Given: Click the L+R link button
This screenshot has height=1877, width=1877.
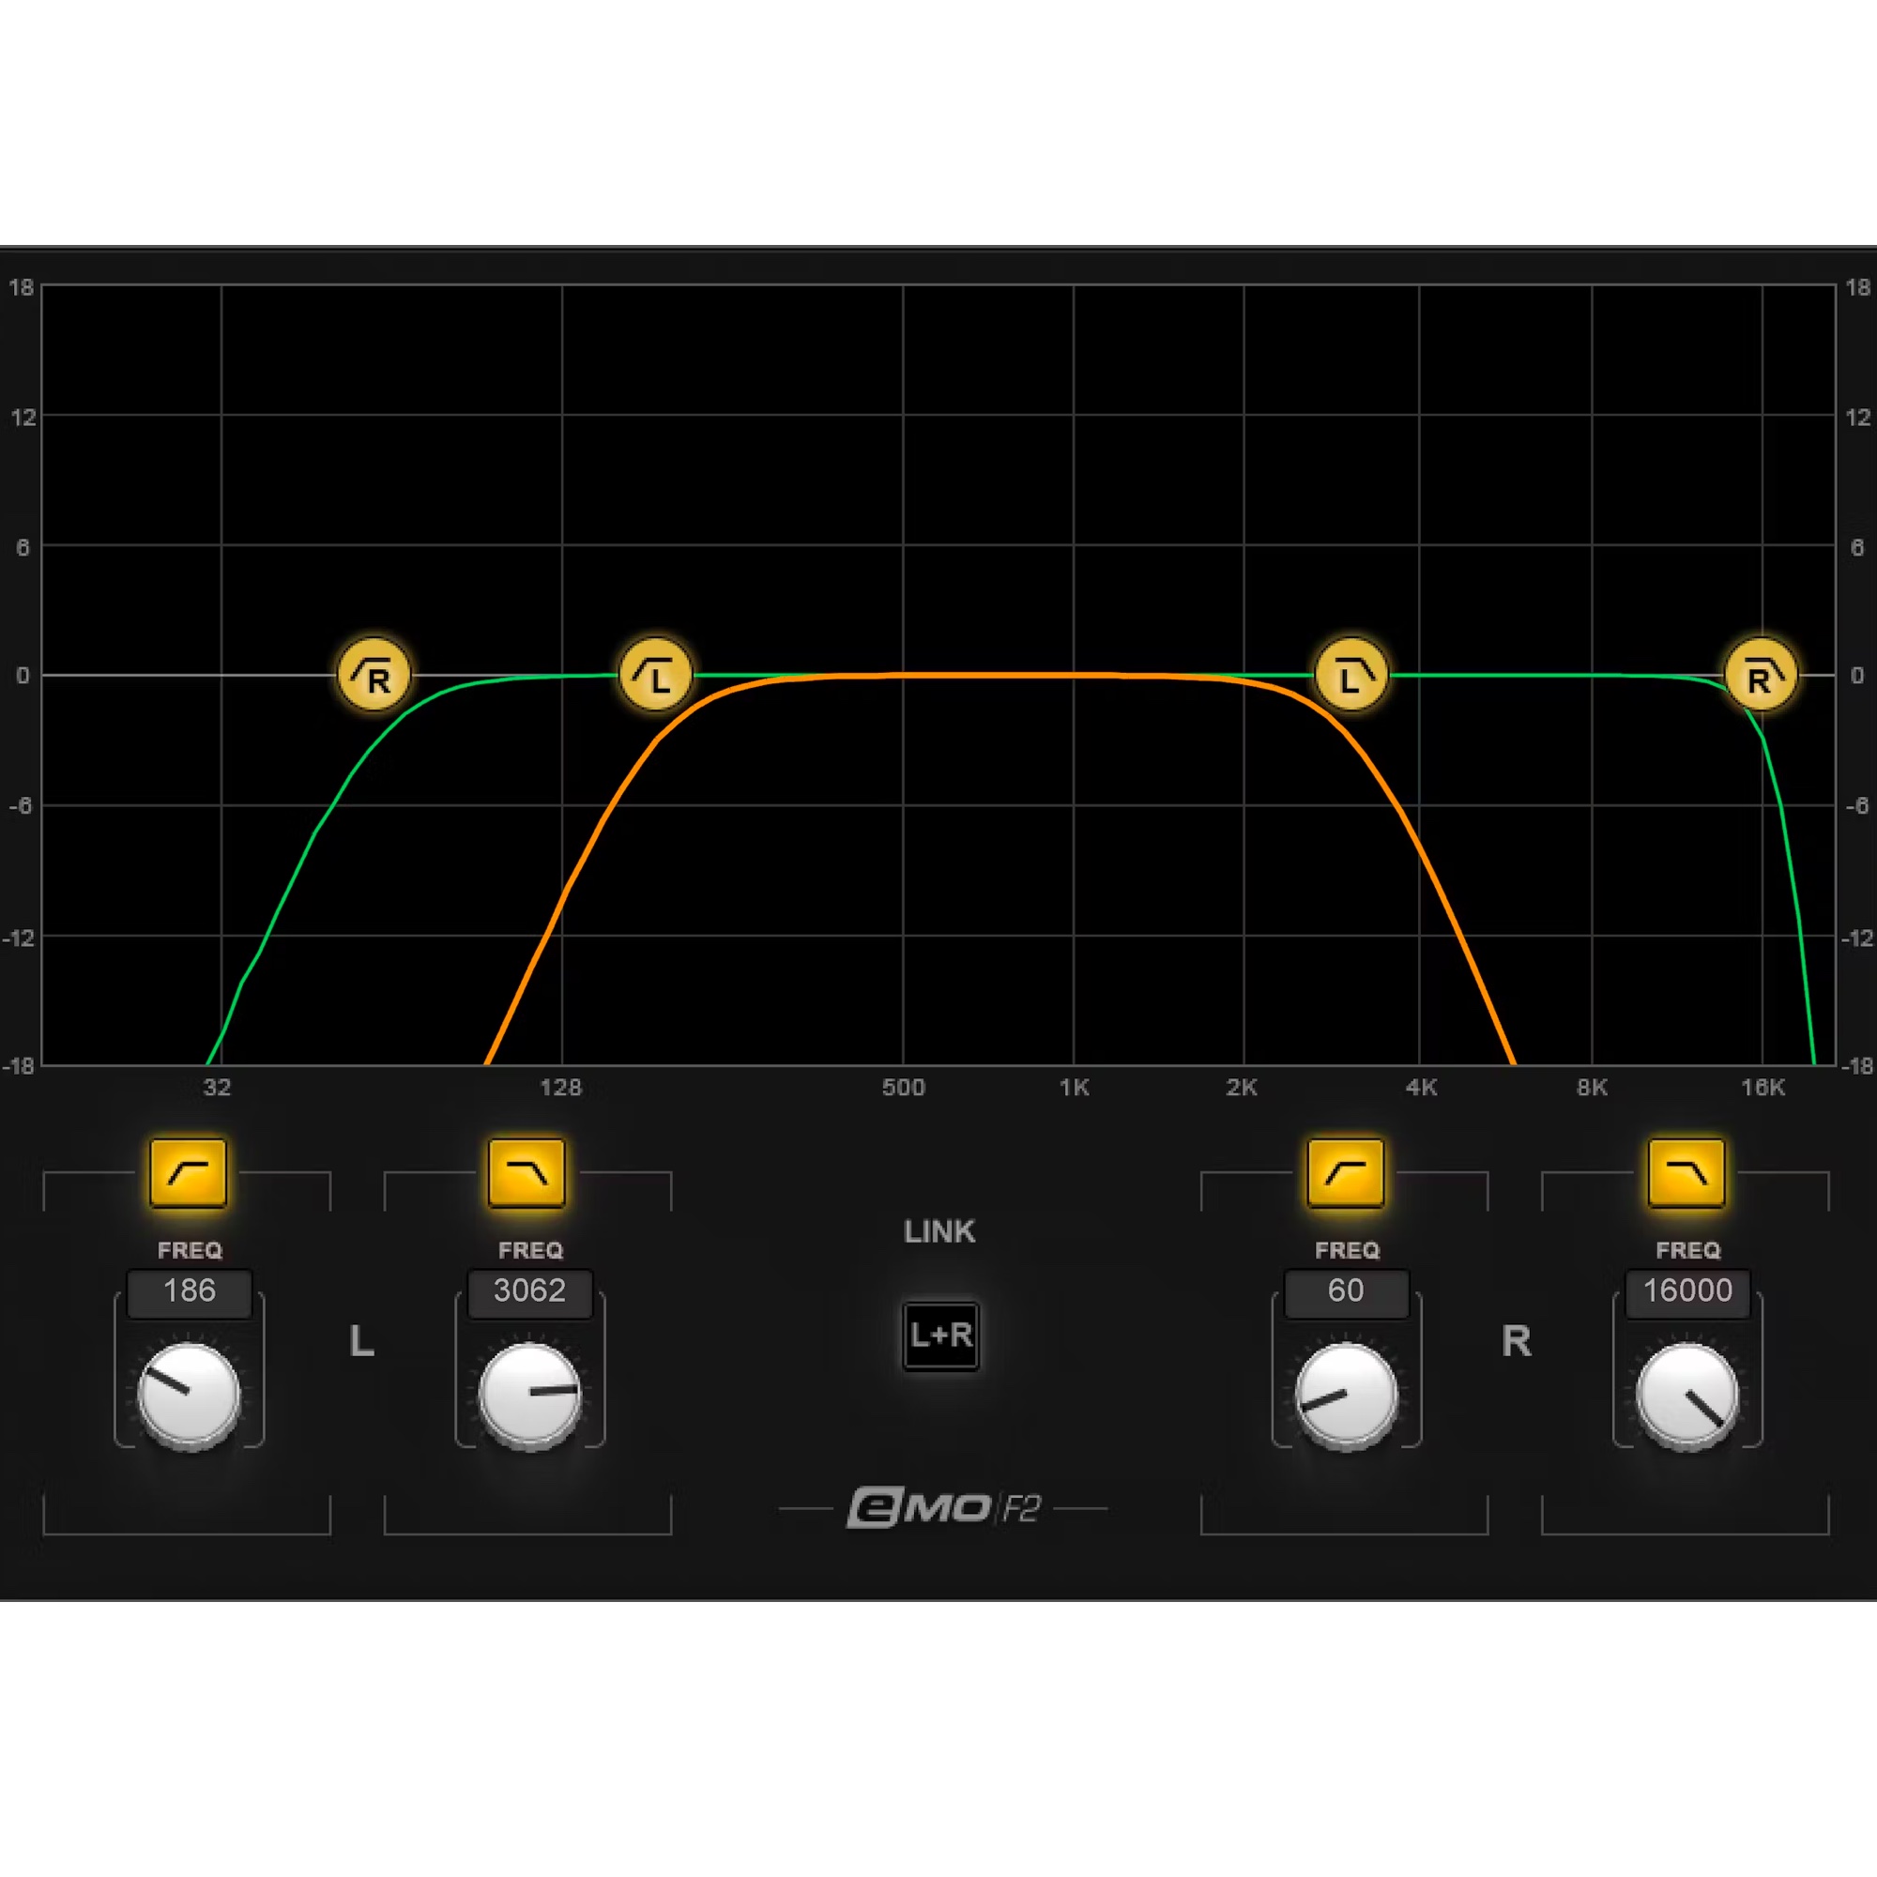Looking at the screenshot, I should [940, 1335].
